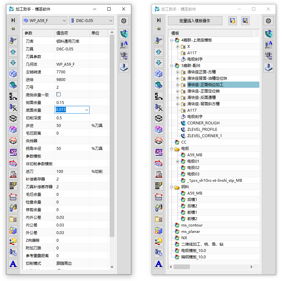Viewport: 282px width, 281px height.
Task: Click the blue letter A icon in parameter window sidebar
Action: point(13,264)
